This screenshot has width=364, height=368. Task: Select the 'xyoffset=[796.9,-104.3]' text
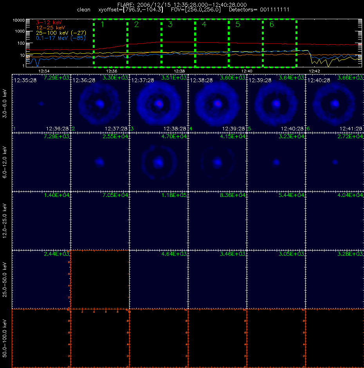(x=131, y=10)
